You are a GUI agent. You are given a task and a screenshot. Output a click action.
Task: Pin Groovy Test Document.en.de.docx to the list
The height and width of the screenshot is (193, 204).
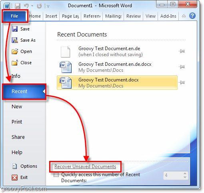point(182,67)
